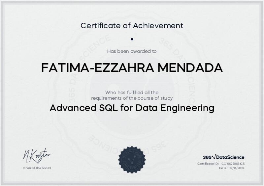Click the Certificate of Achievement heading
Screen dimensions: 264x186
132,25
